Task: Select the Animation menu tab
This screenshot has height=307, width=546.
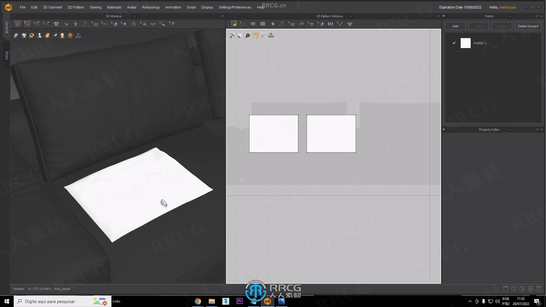Action: click(173, 7)
